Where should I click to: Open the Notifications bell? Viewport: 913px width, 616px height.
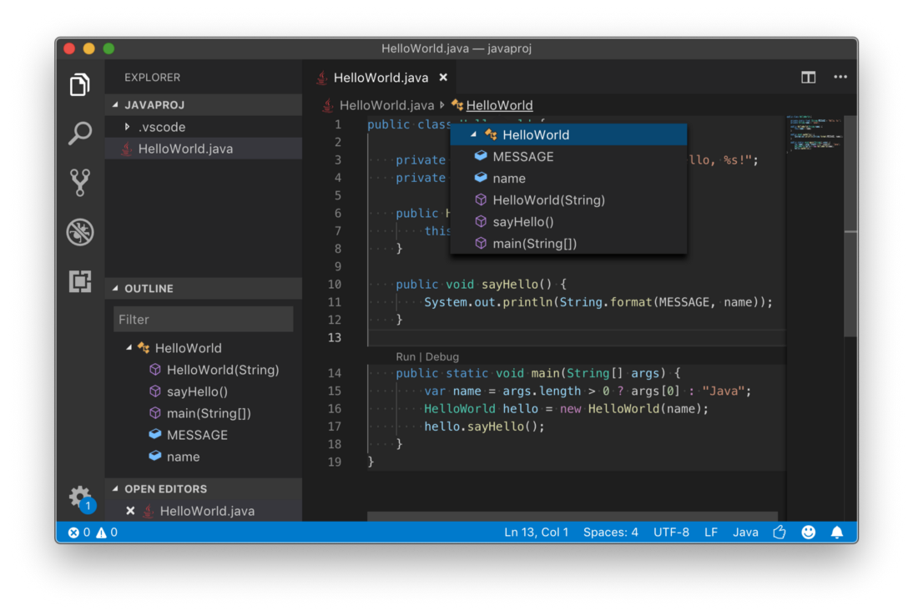(838, 532)
